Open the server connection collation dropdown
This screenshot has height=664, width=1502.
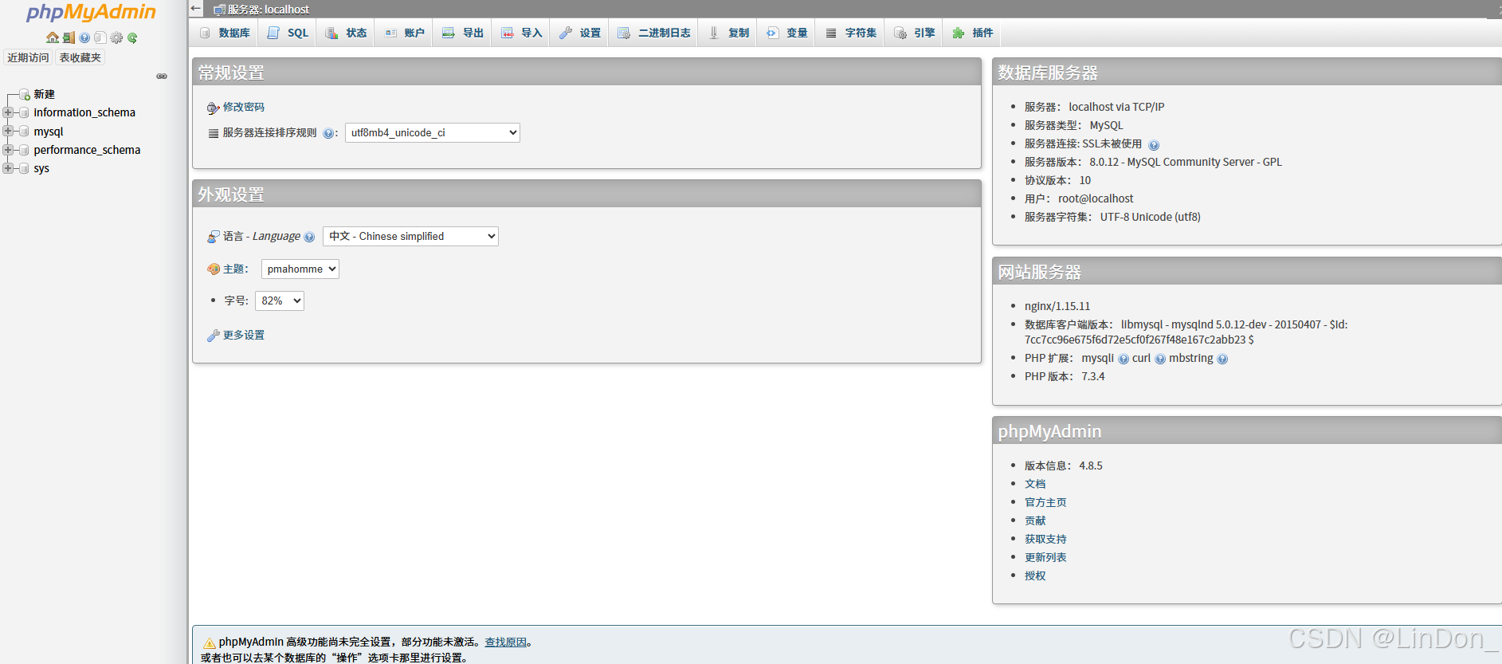tap(433, 132)
